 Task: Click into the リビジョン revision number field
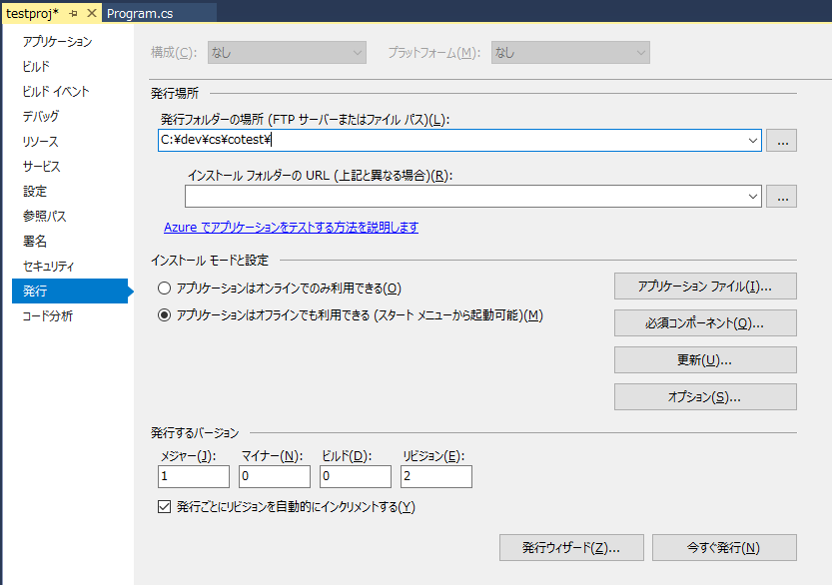point(436,476)
